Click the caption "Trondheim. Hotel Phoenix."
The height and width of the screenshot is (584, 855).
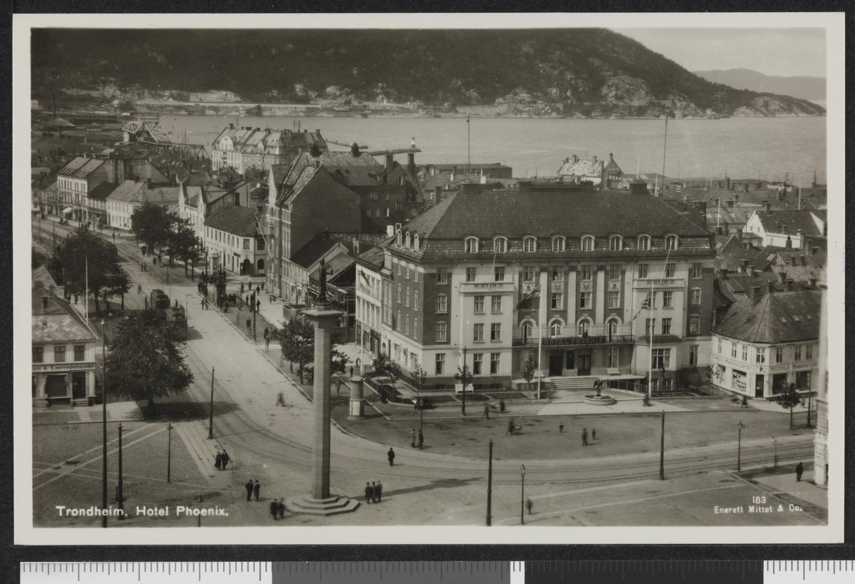[142, 511]
